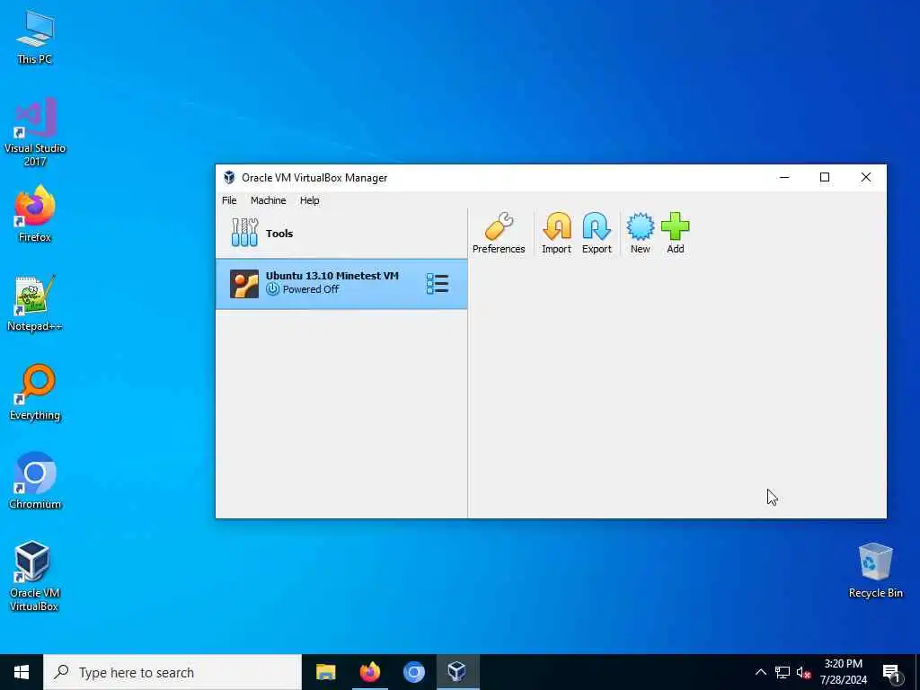This screenshot has width=920, height=690.
Task: Open the notification center icon
Action: [892, 672]
